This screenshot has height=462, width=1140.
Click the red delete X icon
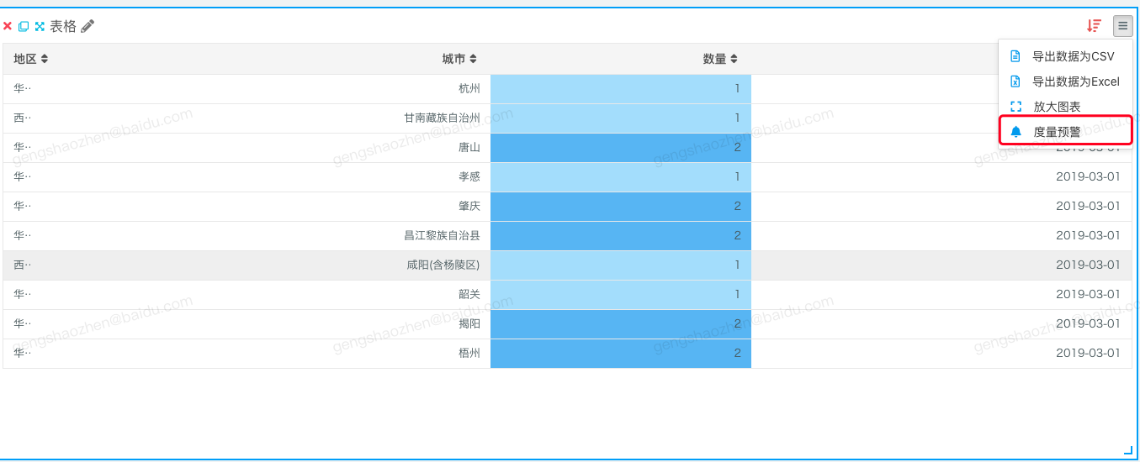click(8, 26)
